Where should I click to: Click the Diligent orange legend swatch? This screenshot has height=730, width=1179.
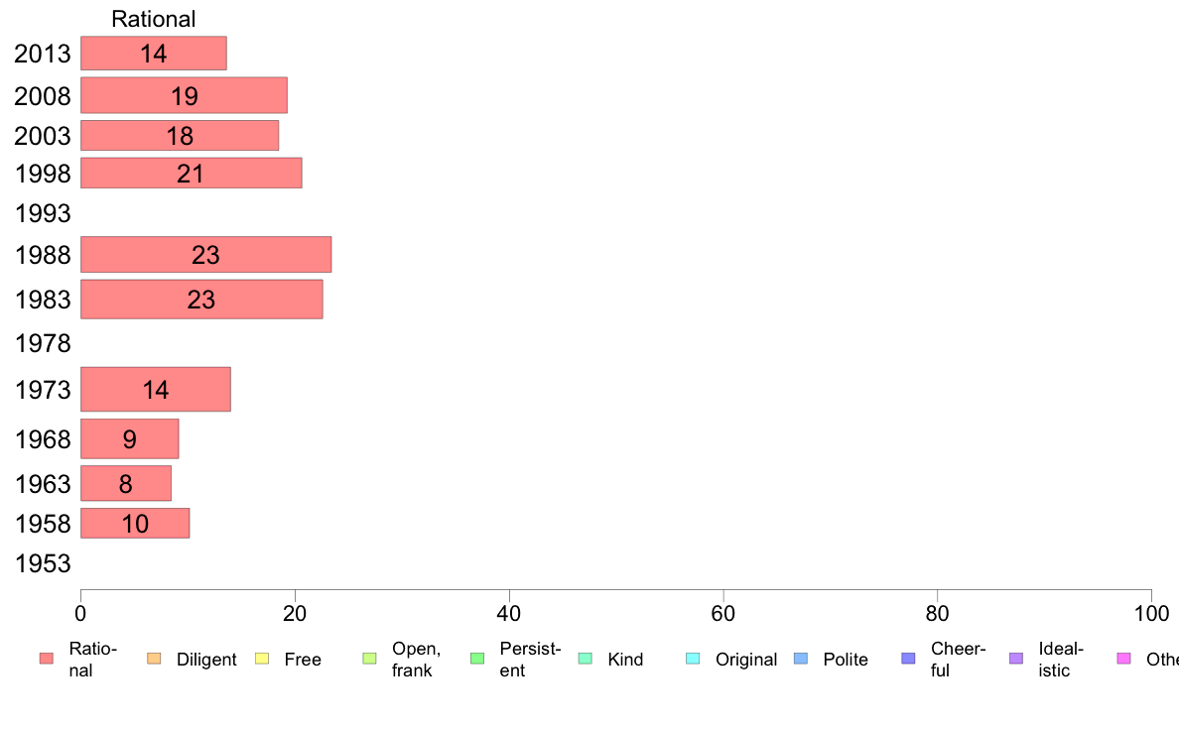[x=154, y=659]
